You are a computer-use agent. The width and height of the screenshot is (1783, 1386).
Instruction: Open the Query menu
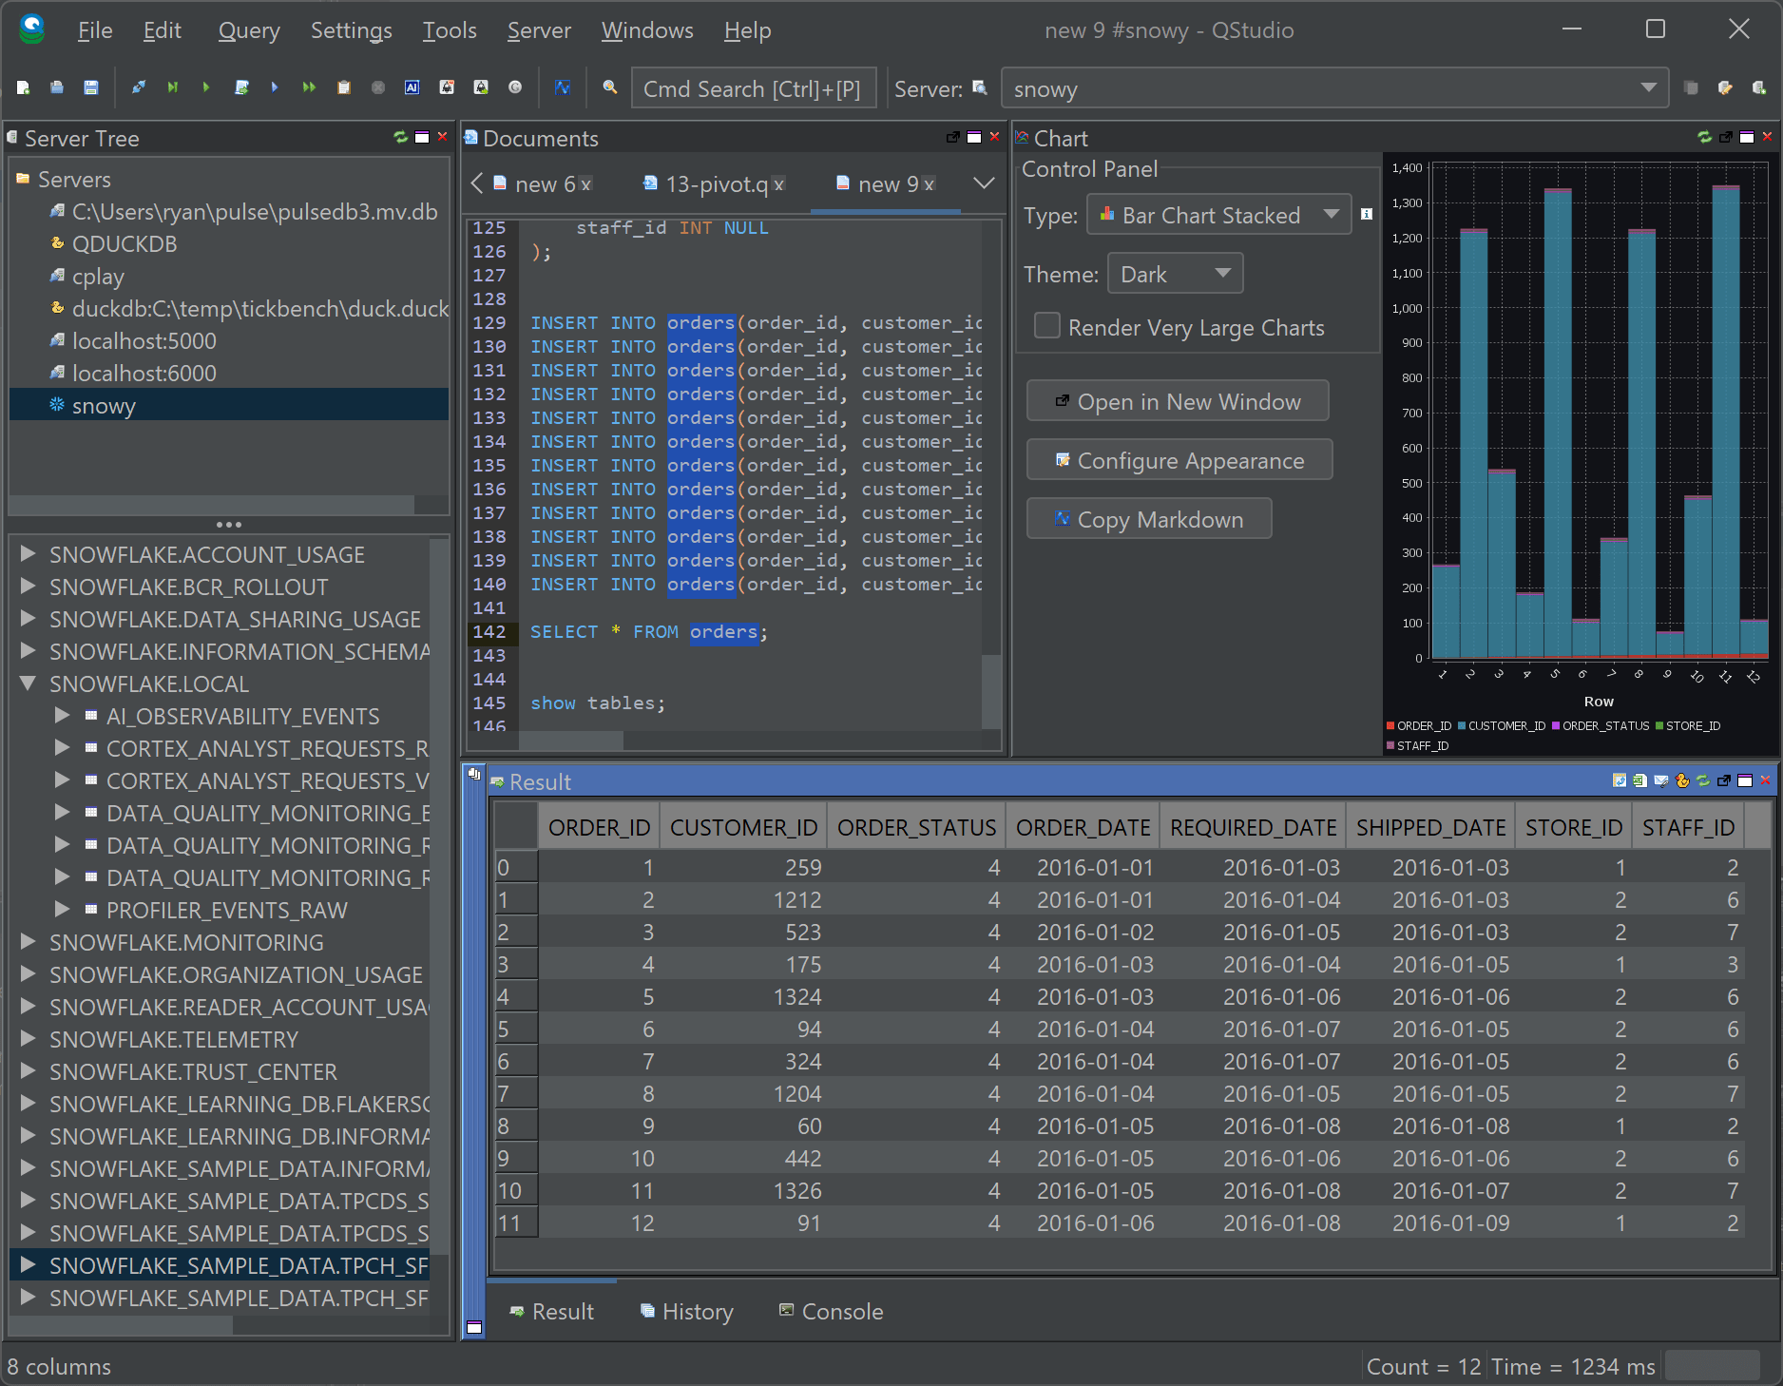click(248, 30)
